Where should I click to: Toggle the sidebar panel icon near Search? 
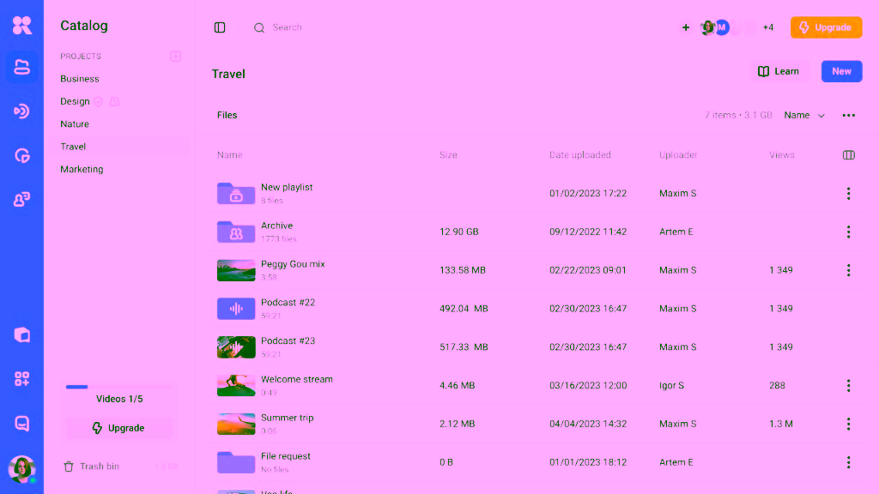[x=220, y=27]
